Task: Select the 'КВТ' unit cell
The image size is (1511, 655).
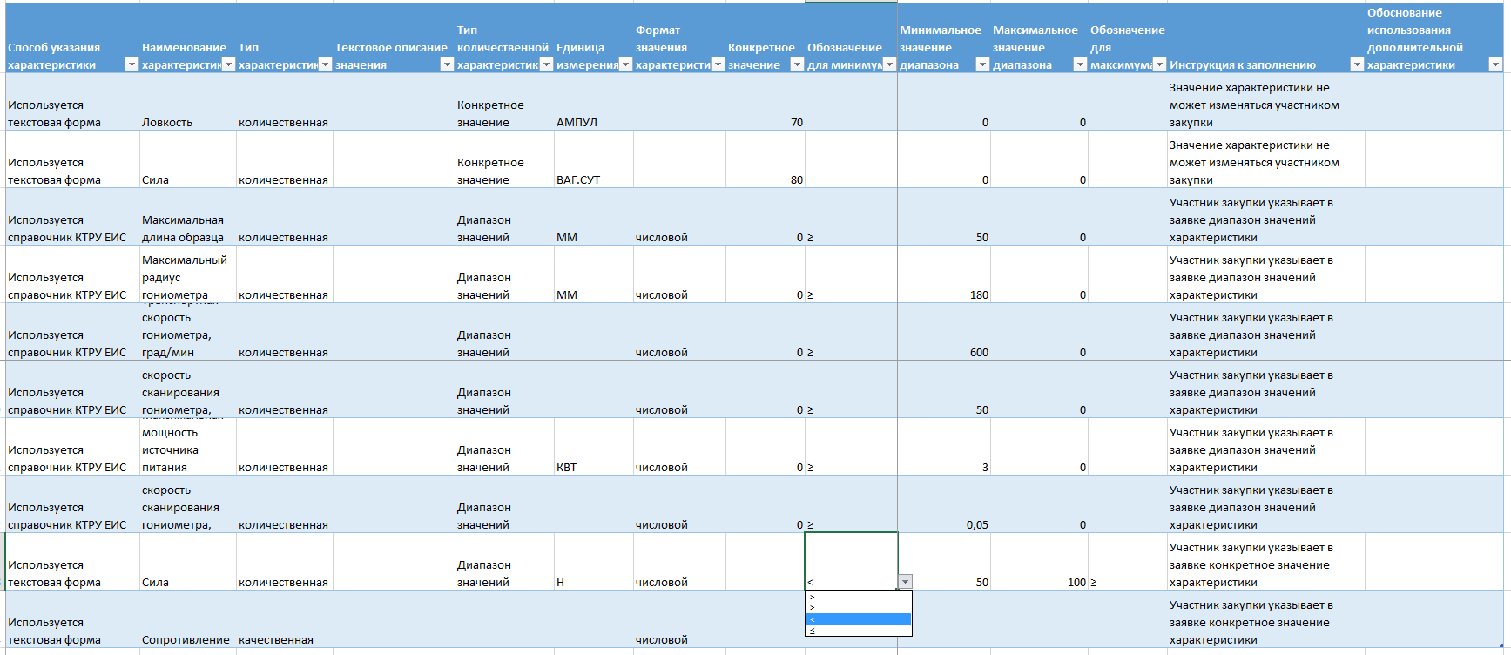Action: click(x=593, y=467)
